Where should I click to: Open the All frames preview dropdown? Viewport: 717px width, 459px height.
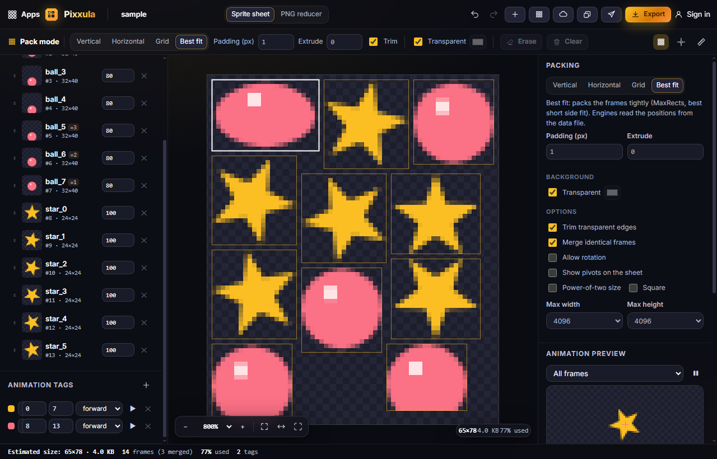[614, 373]
